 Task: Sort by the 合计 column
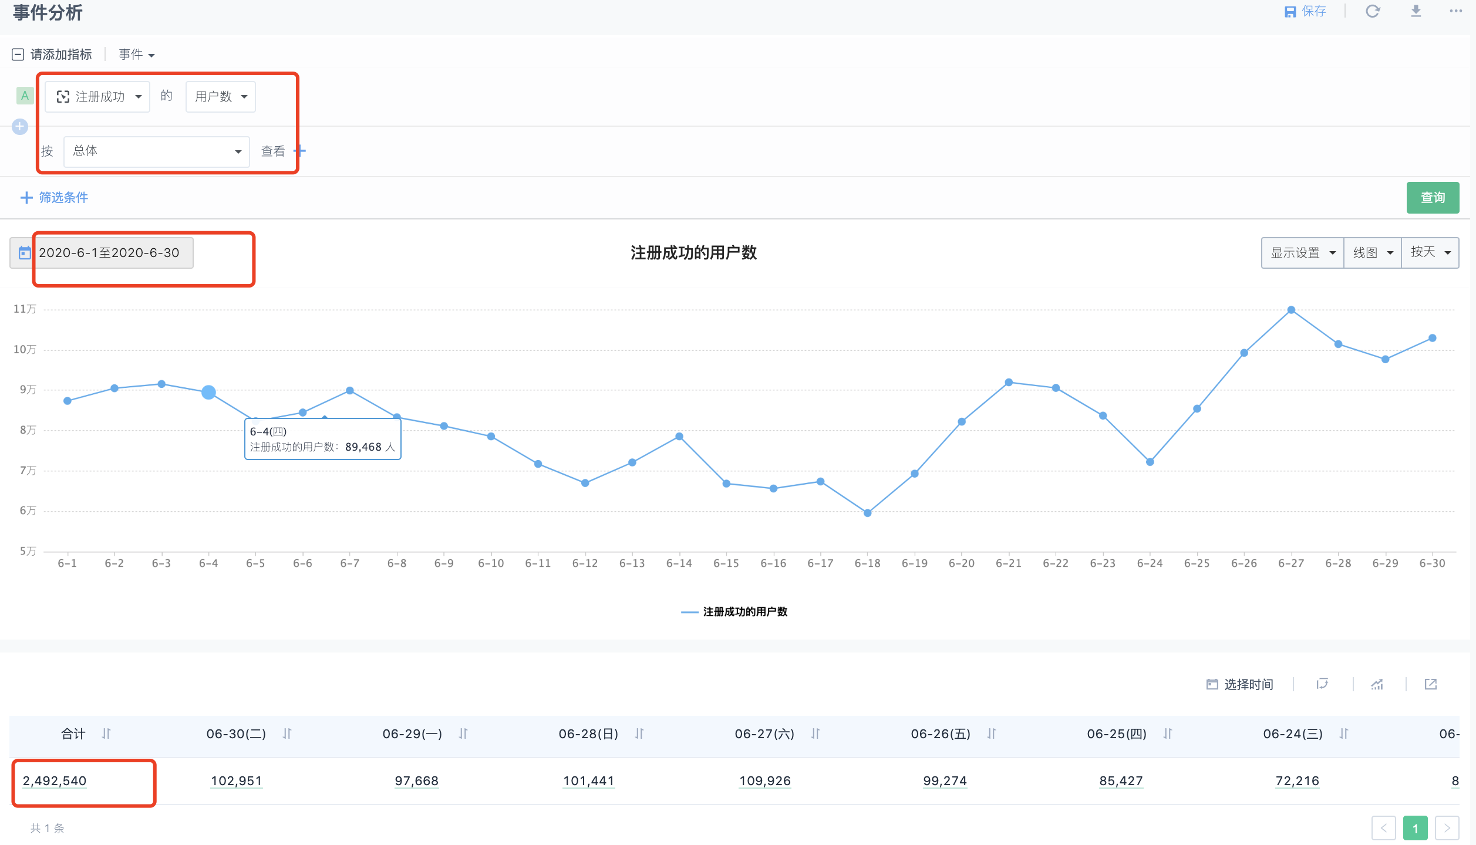coord(106,734)
